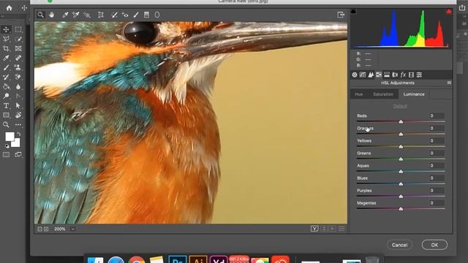Open the preview settings menu icon

click(341, 229)
